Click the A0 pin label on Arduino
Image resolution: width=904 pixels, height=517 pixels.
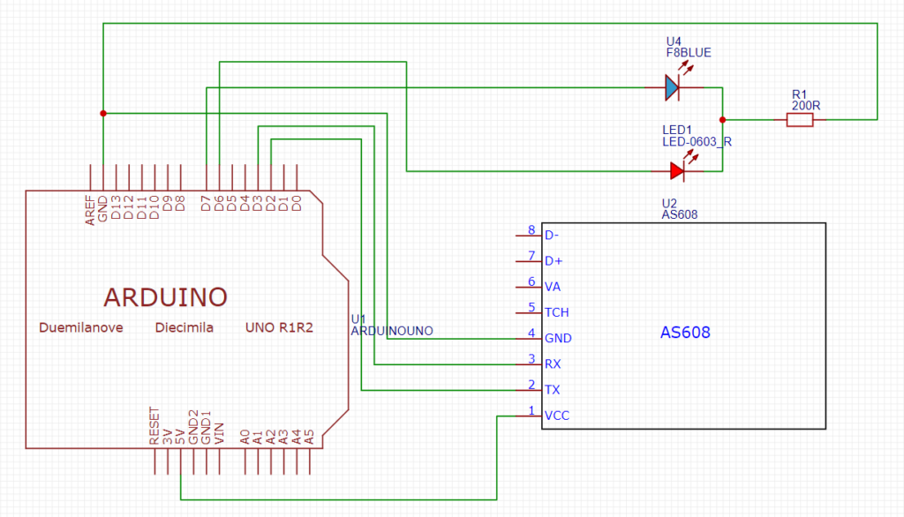click(x=245, y=437)
